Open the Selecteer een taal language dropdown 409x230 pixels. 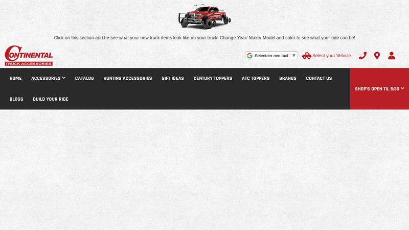[x=271, y=56]
